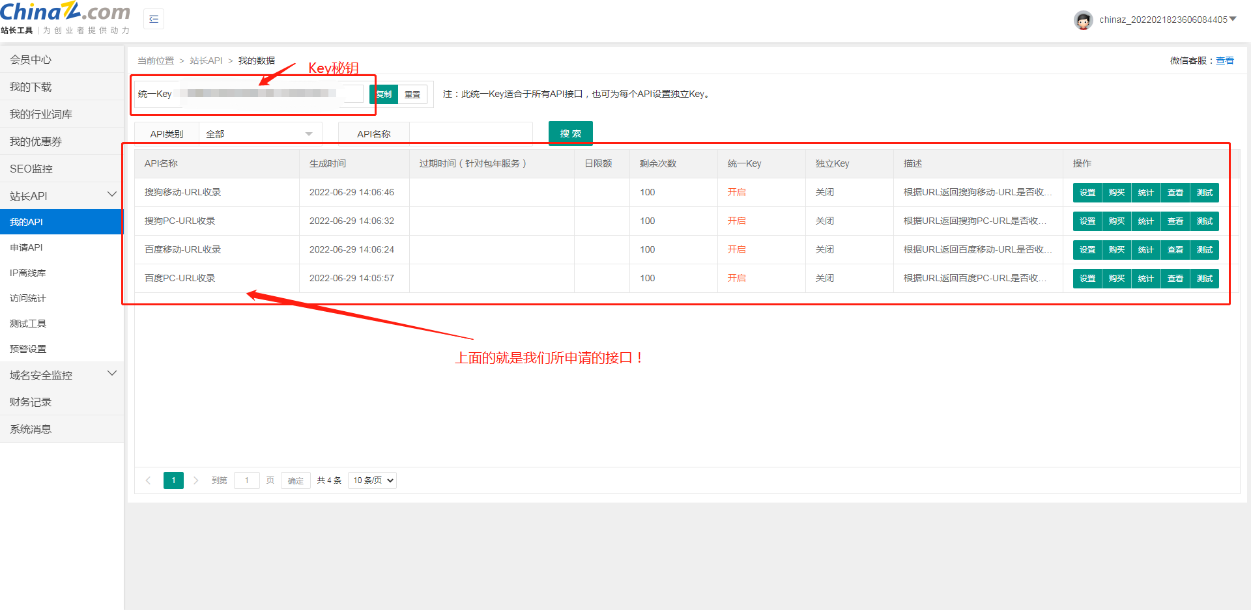1251x610 pixels.
Task: Select 申请API submenu item
Action: click(62, 247)
